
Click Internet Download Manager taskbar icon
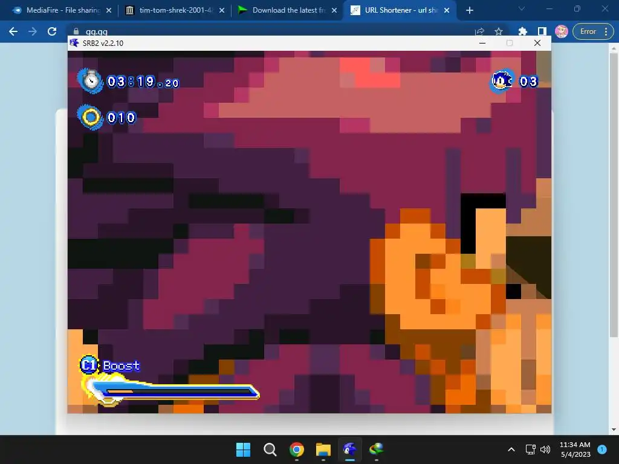click(376, 449)
